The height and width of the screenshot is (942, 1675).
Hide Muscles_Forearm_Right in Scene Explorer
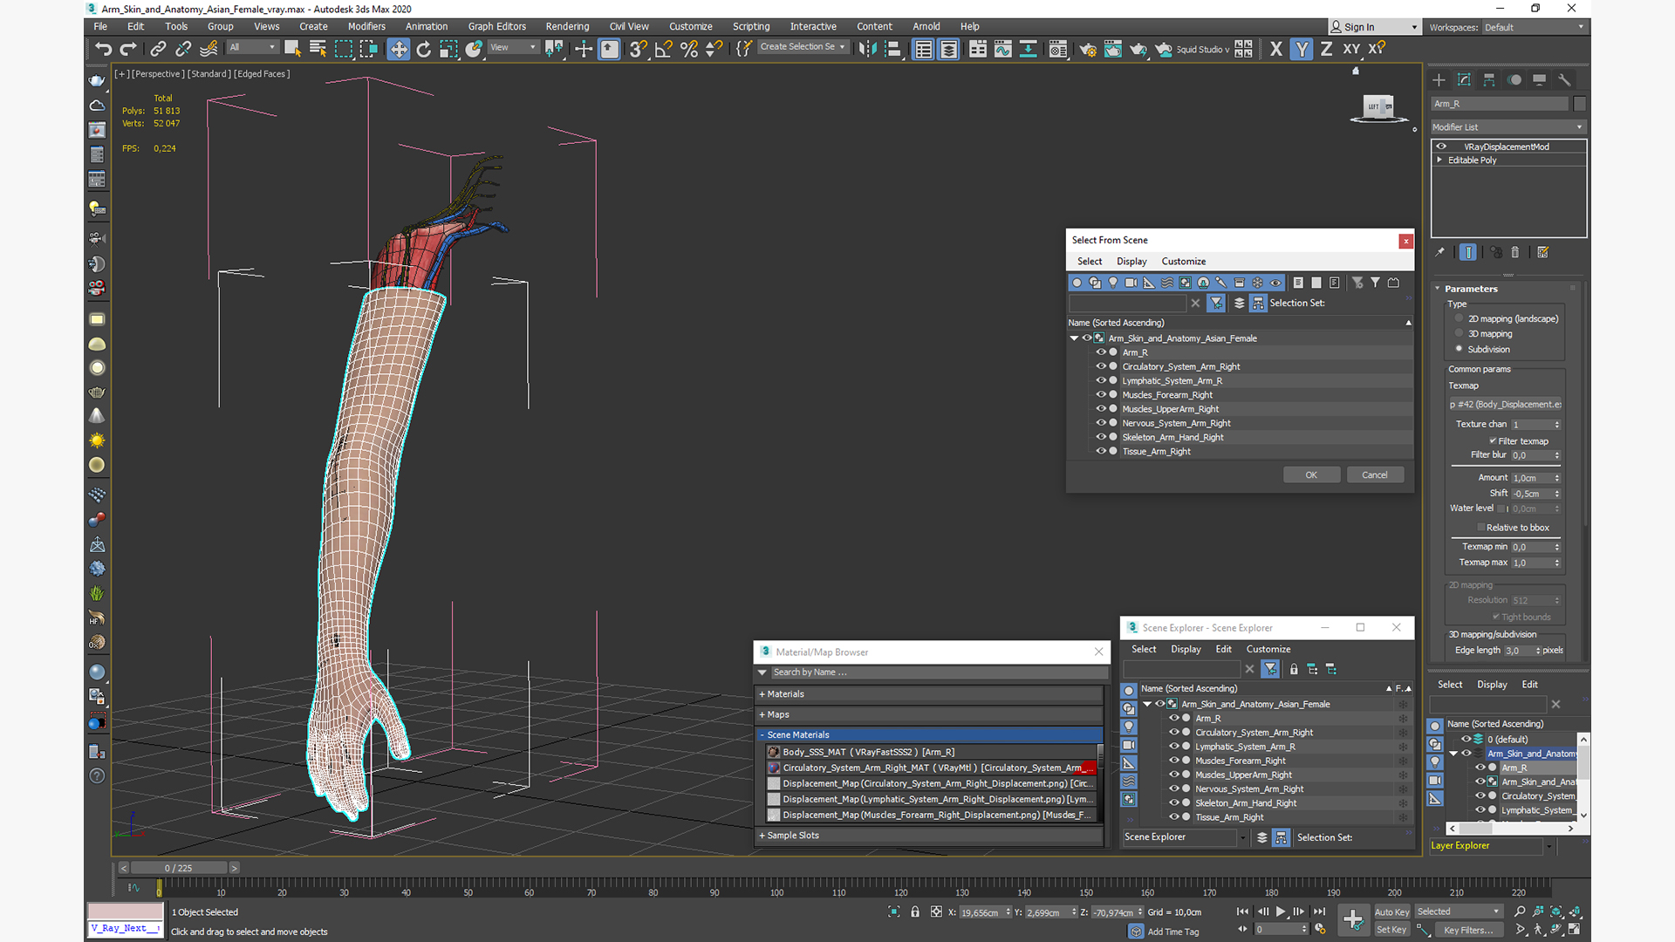1174,761
